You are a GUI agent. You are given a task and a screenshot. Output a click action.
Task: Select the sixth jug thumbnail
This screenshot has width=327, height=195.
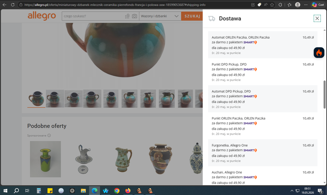tap(130, 99)
